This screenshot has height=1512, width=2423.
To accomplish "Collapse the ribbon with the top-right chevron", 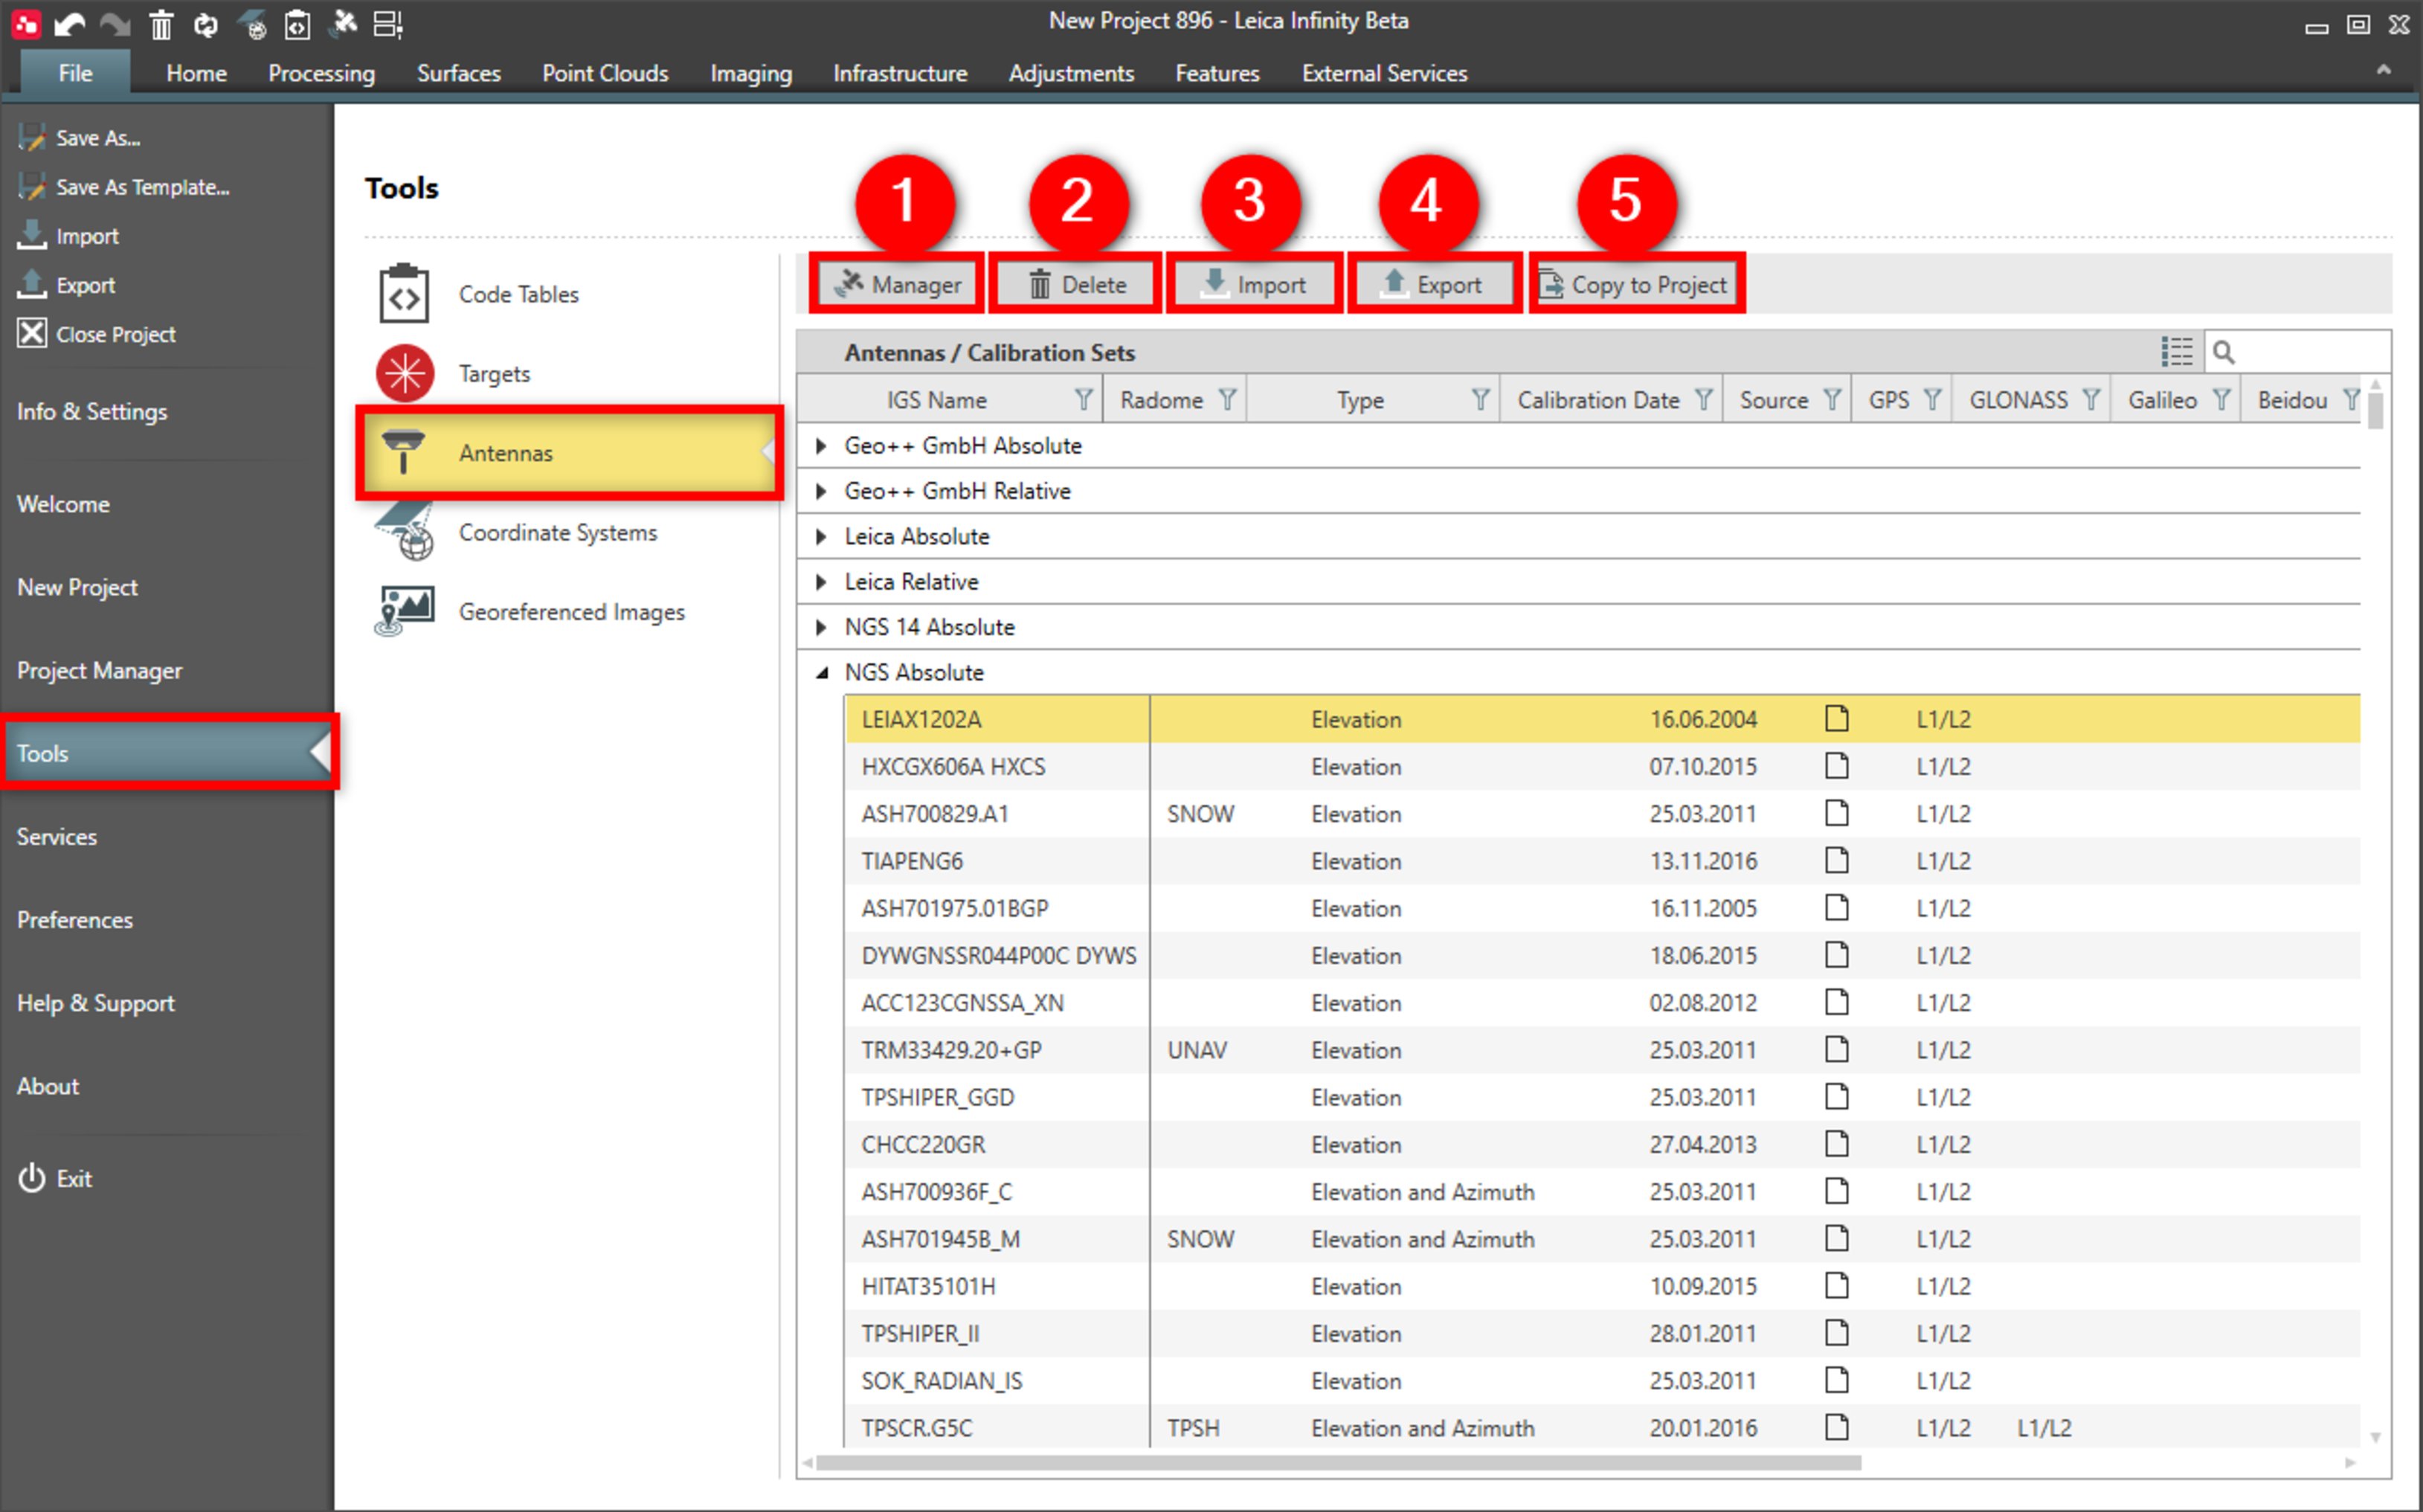I will coord(2384,70).
